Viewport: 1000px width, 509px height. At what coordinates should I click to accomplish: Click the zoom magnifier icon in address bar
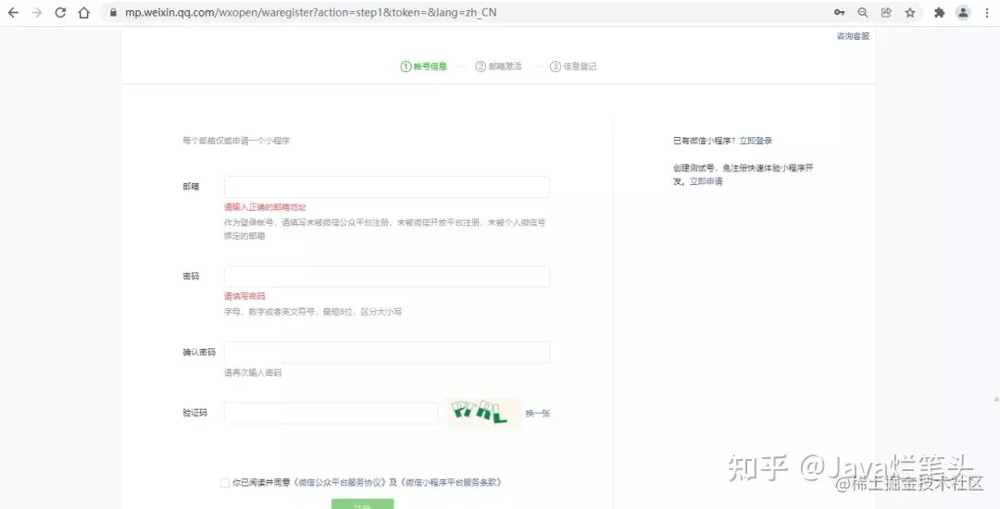click(x=863, y=13)
